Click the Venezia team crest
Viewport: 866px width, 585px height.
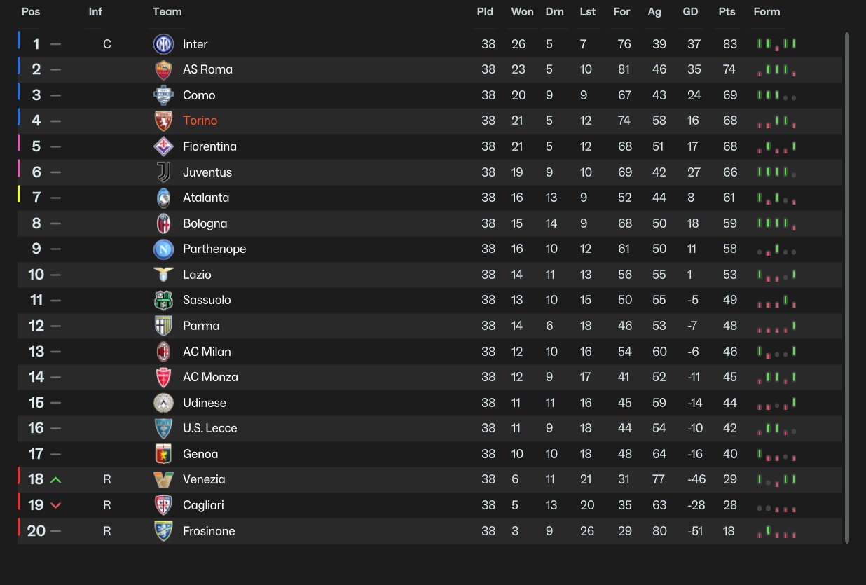click(163, 479)
